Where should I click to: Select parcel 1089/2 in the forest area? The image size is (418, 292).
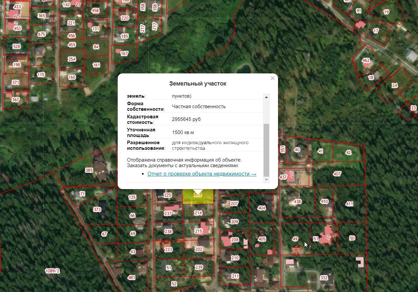[52, 271]
